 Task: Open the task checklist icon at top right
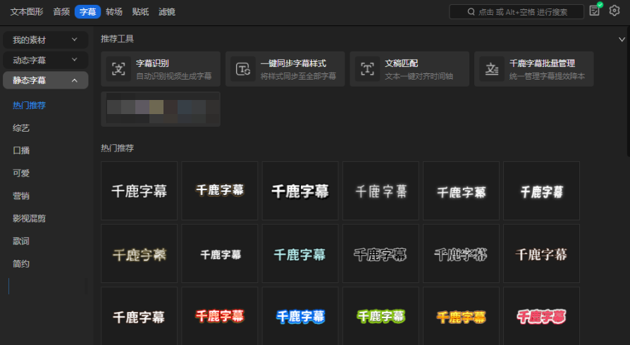click(x=595, y=11)
